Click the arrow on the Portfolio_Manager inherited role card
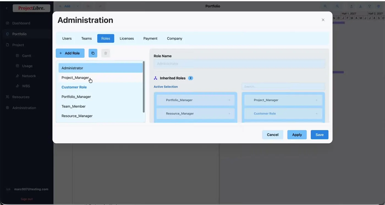Image resolution: width=385 pixels, height=205 pixels. (229, 100)
